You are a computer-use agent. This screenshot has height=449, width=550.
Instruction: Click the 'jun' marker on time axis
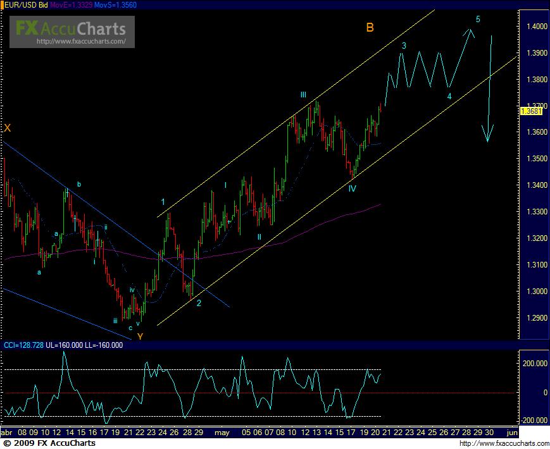pyautogui.click(x=513, y=433)
